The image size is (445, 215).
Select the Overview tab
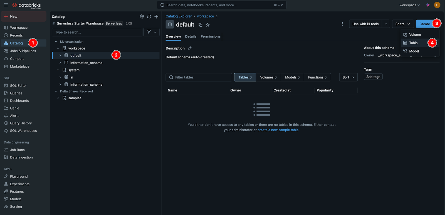[173, 36]
